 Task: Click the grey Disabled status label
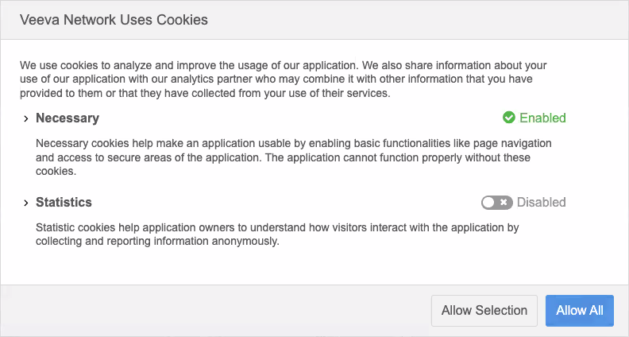pos(542,203)
